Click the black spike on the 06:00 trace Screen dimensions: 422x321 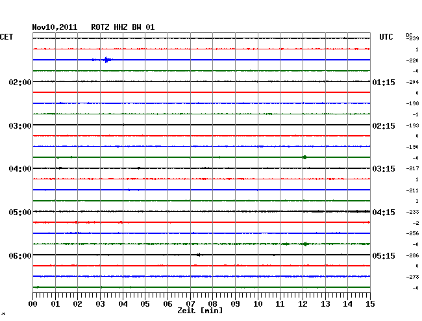click(x=199, y=255)
